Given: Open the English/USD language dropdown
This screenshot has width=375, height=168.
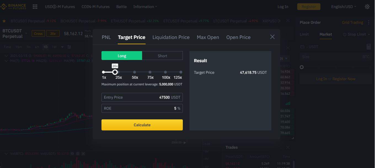Looking at the screenshot, I should click(344, 7).
